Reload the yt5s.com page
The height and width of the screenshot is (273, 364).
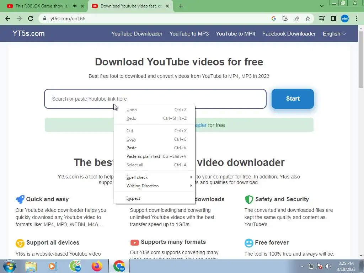pos(31,18)
